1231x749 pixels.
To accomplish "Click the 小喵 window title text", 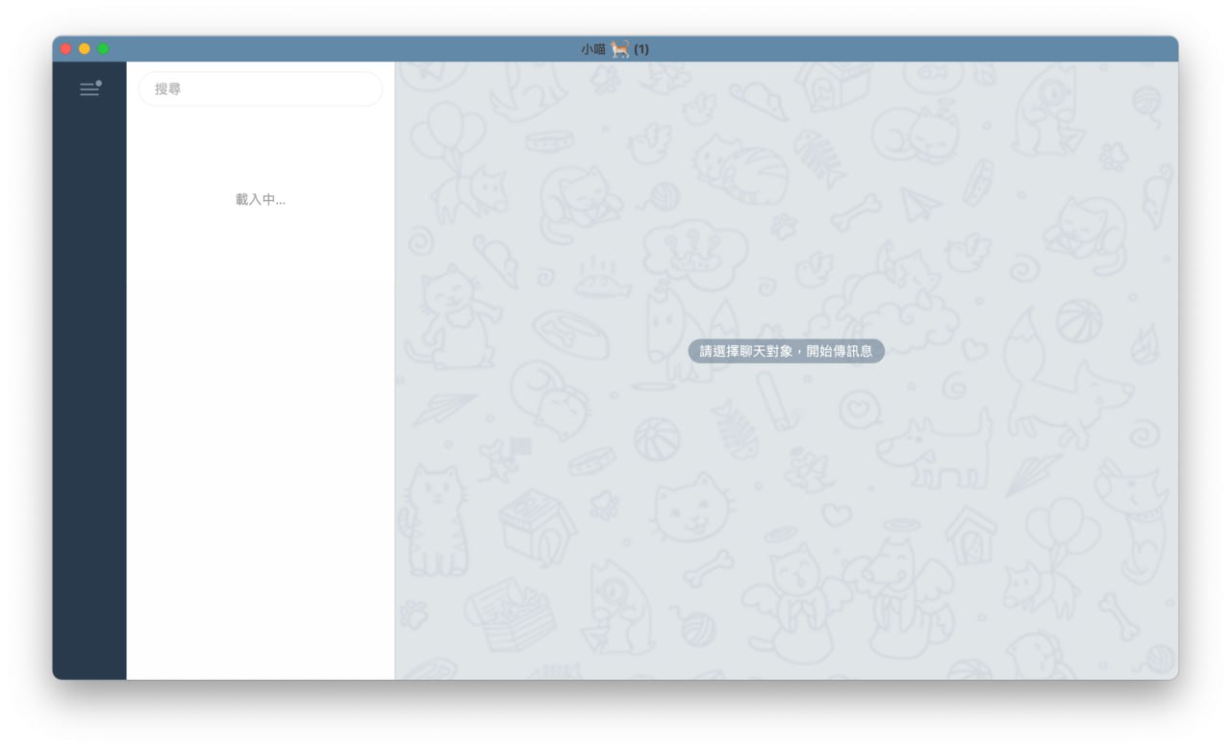I will [x=593, y=49].
